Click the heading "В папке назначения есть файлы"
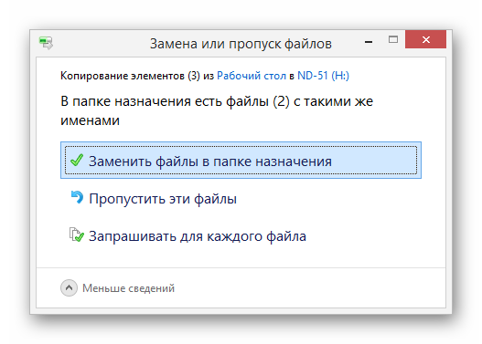Image resolution: width=482 pixels, height=344 pixels. click(165, 101)
